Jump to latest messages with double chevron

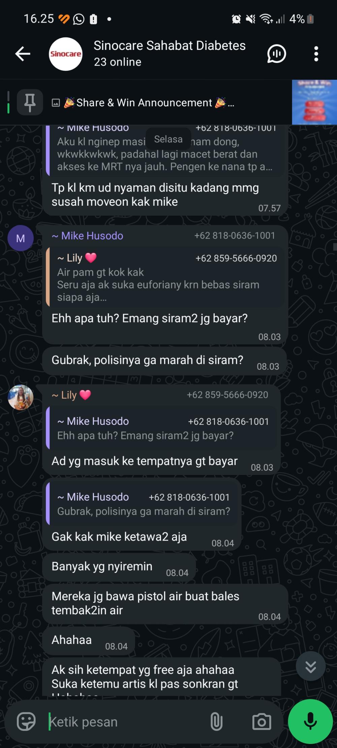coord(311,666)
